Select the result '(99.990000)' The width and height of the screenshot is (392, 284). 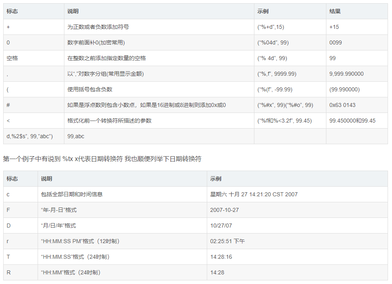344,89
